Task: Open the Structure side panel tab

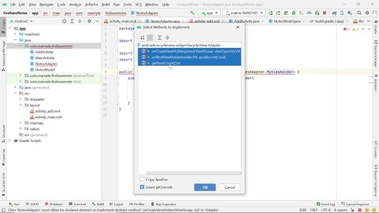Action: (4, 134)
